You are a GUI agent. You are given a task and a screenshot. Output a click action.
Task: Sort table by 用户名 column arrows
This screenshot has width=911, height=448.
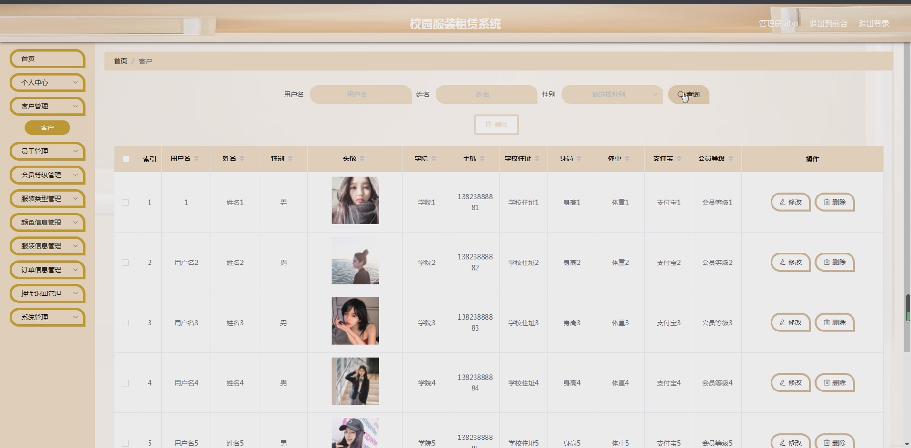(197, 159)
